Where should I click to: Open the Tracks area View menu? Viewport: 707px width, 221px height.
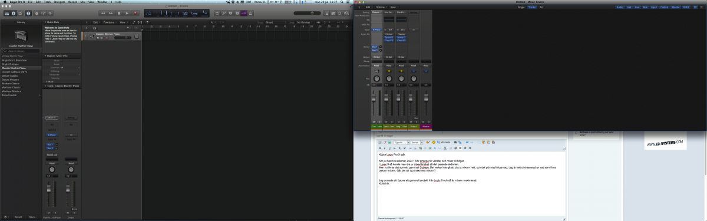[123, 22]
